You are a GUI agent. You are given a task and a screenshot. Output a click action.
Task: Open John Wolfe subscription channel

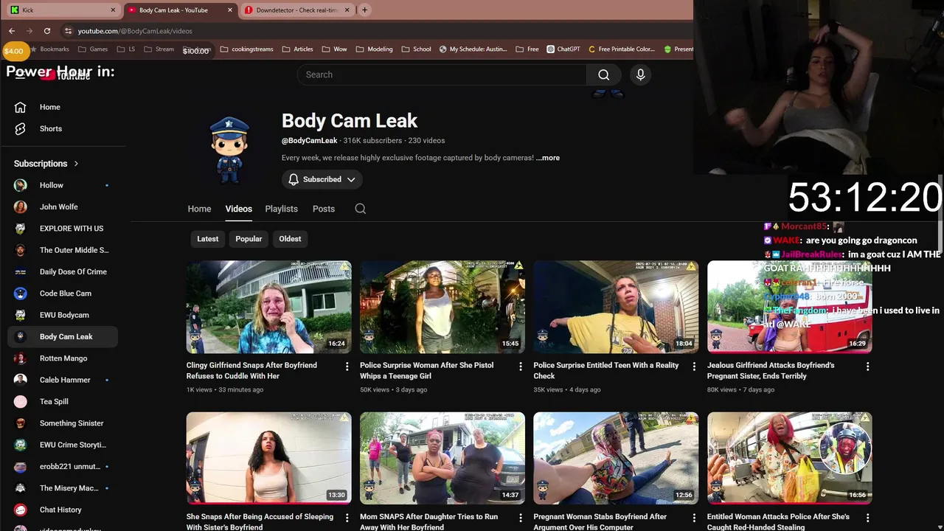(x=63, y=206)
